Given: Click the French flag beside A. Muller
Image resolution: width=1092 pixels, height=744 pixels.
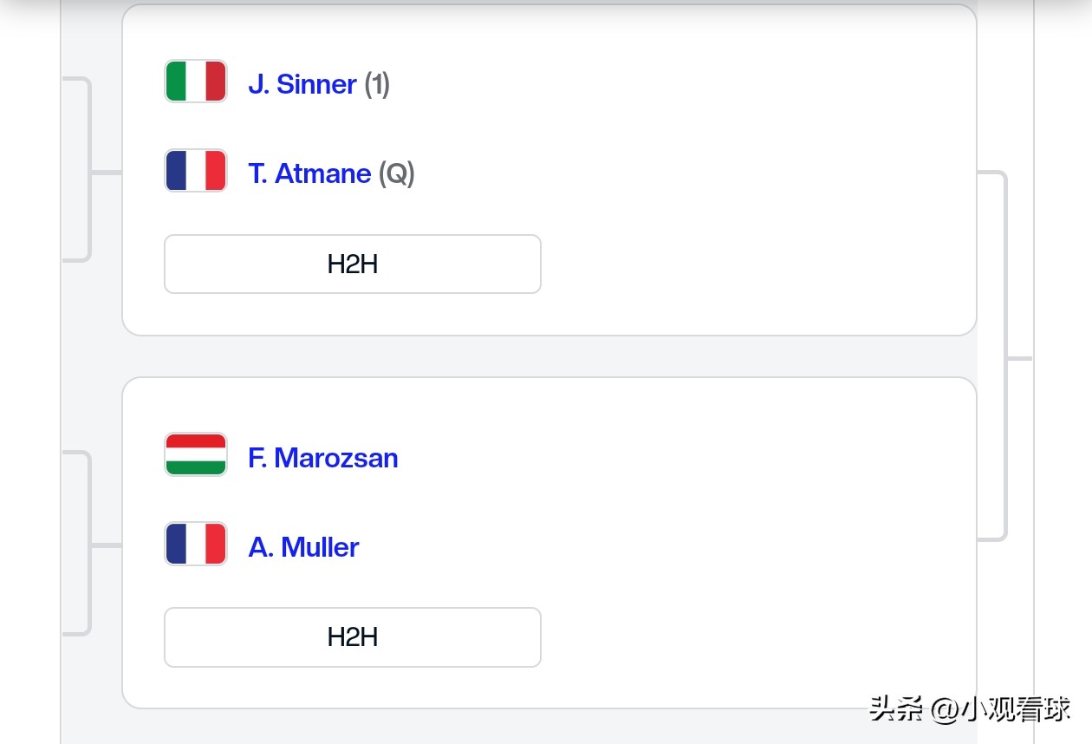Looking at the screenshot, I should (196, 544).
